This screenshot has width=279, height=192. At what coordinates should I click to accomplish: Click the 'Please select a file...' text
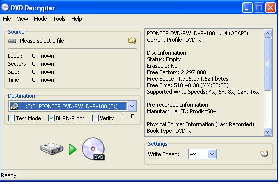coord(45,41)
